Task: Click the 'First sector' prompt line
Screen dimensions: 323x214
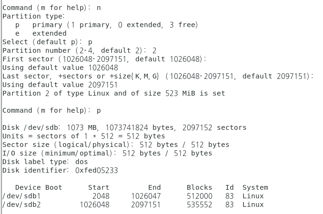Action: pyautogui.click(x=104, y=59)
